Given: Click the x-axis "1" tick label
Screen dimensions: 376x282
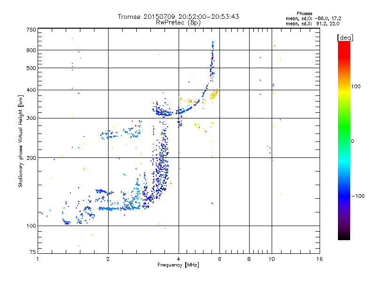Looking at the screenshot, I should coord(38,259).
